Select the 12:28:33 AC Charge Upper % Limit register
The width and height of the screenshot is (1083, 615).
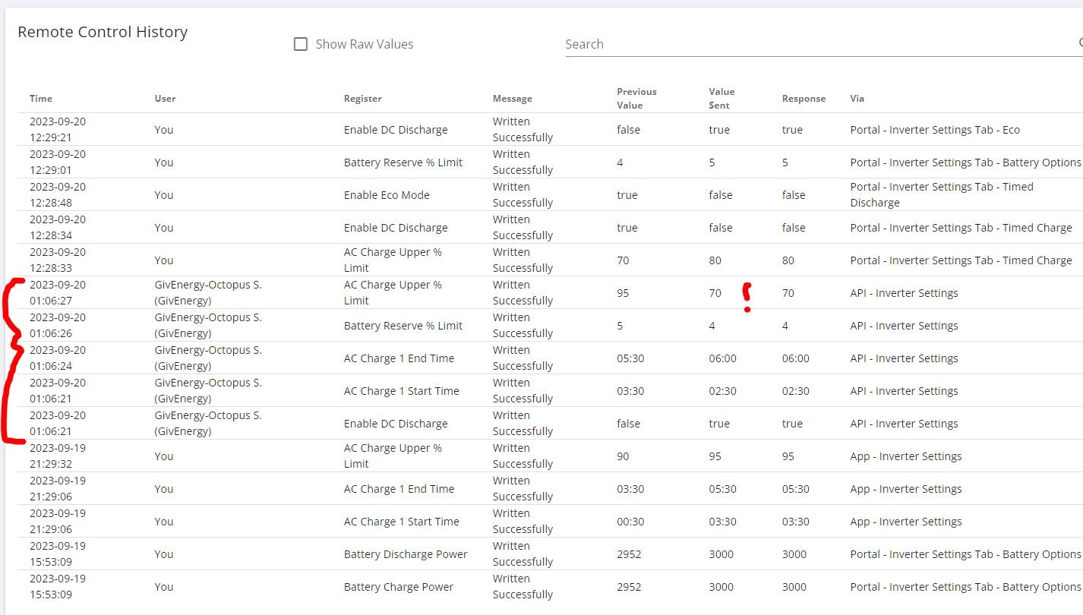click(393, 260)
